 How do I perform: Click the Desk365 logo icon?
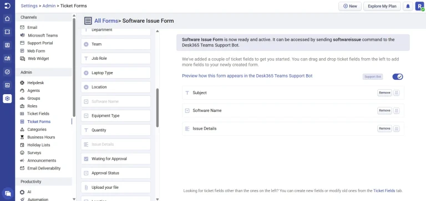[7, 6]
